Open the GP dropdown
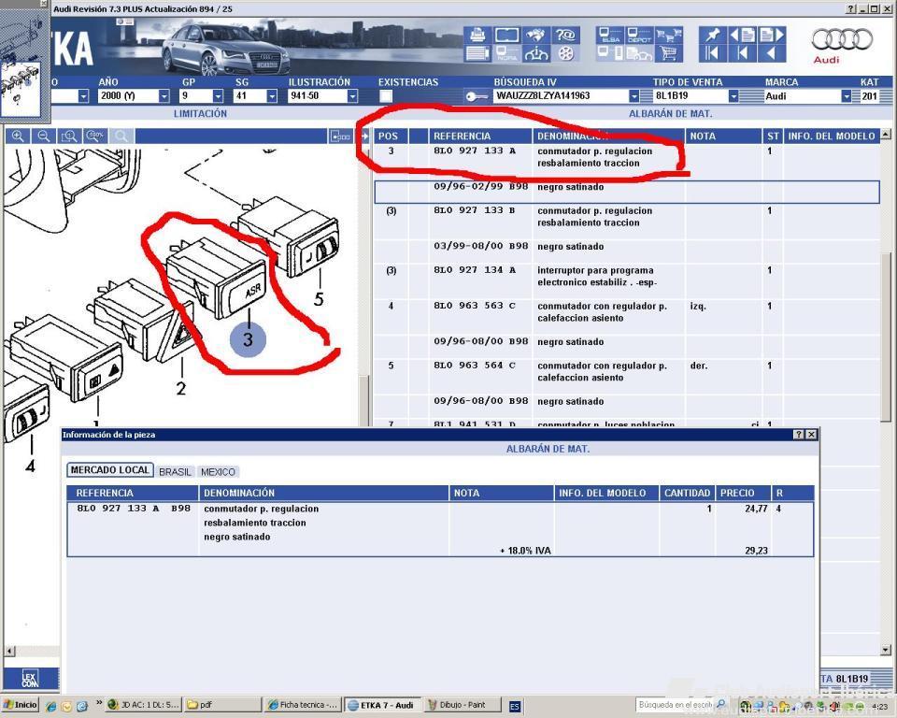Viewport: 897px width, 718px height. [x=218, y=96]
